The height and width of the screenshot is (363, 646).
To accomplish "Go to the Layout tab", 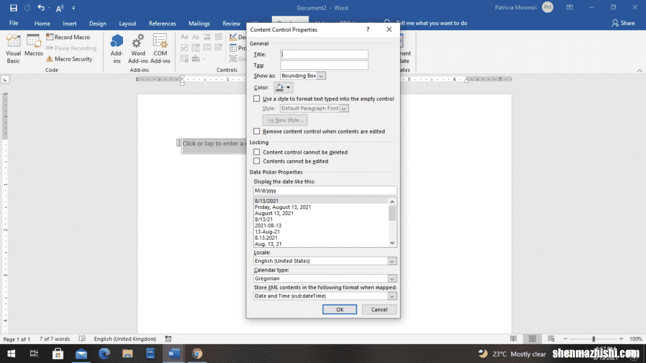I will pos(127,23).
